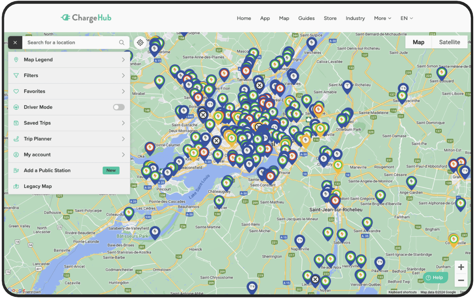Zoom out with the minus button
Viewport: 475px width, 298px height.
[461, 280]
